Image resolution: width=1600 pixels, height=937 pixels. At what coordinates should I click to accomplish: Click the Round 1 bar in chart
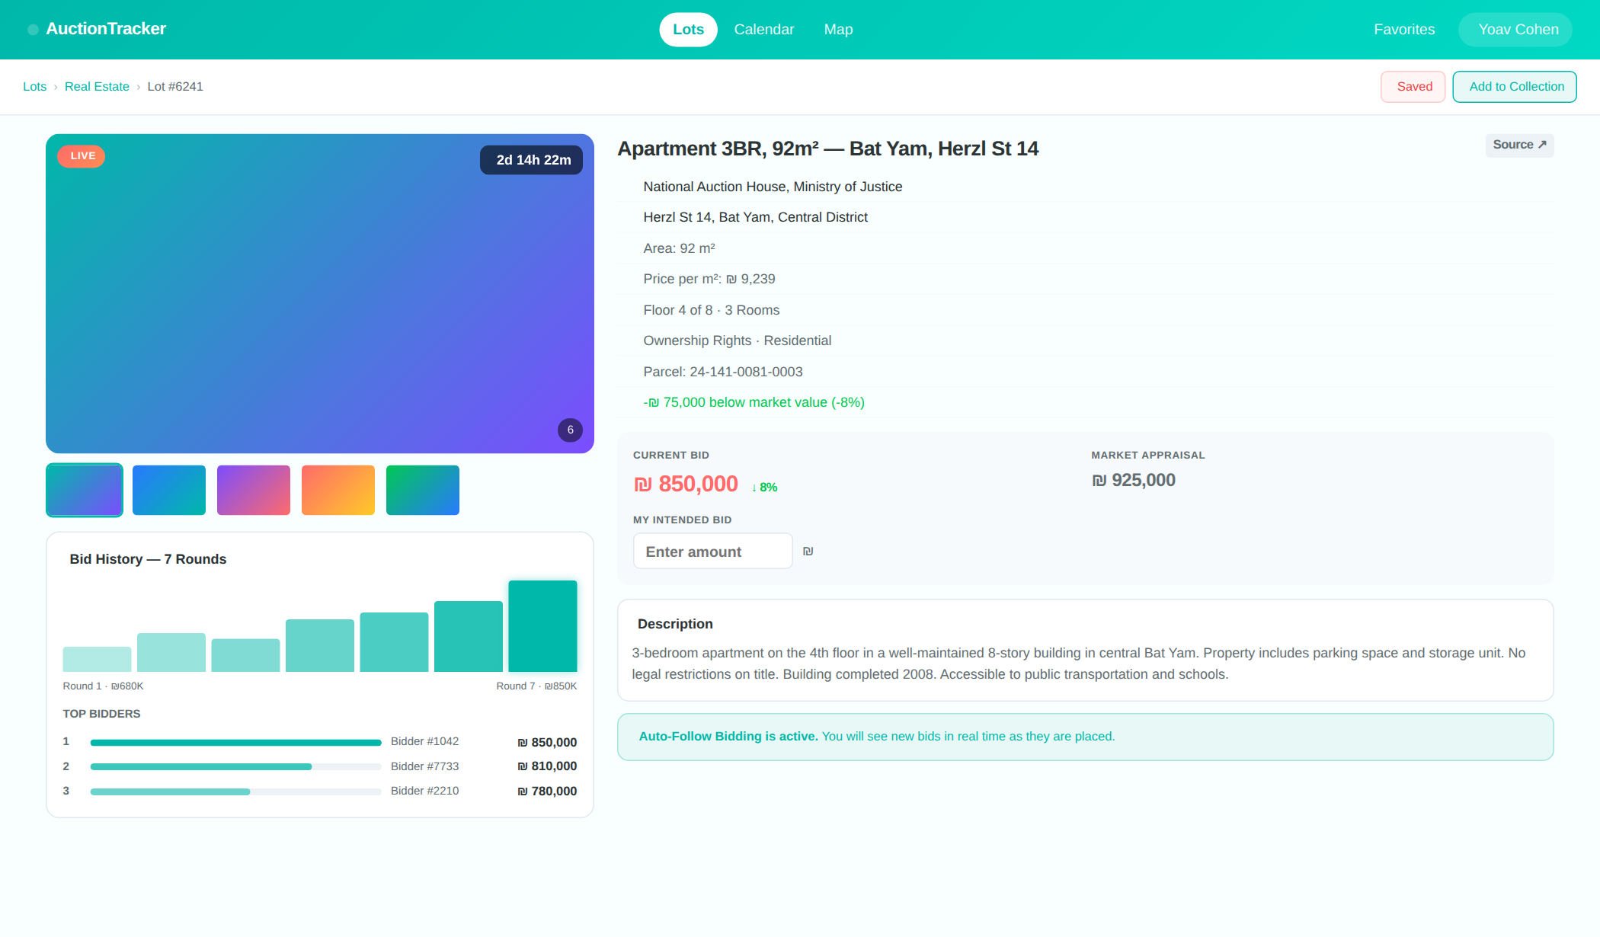[97, 660]
